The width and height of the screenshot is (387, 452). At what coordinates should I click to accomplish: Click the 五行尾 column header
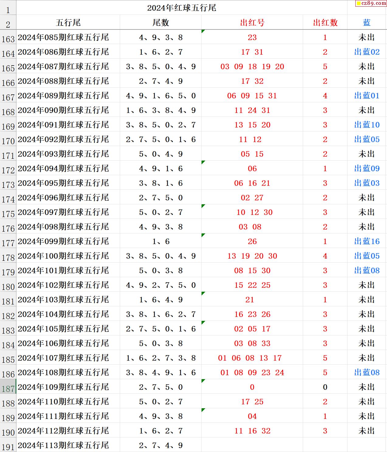(x=68, y=22)
